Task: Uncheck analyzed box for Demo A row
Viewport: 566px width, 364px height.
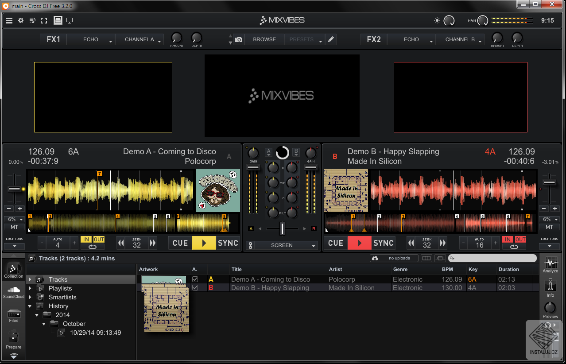Action: tap(195, 279)
